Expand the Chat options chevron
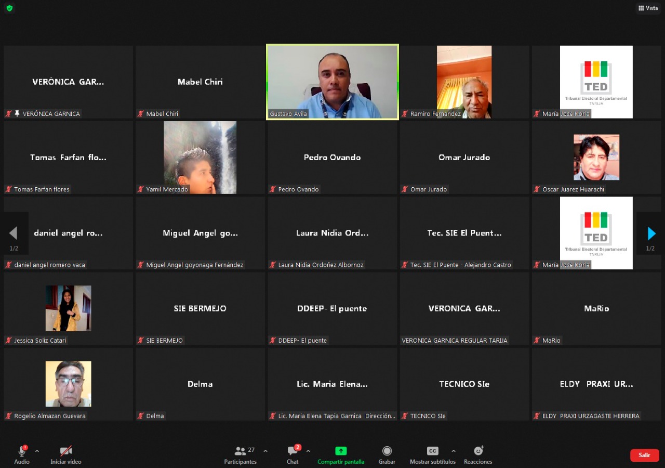Screen dimensions: 665x468 pyautogui.click(x=308, y=451)
